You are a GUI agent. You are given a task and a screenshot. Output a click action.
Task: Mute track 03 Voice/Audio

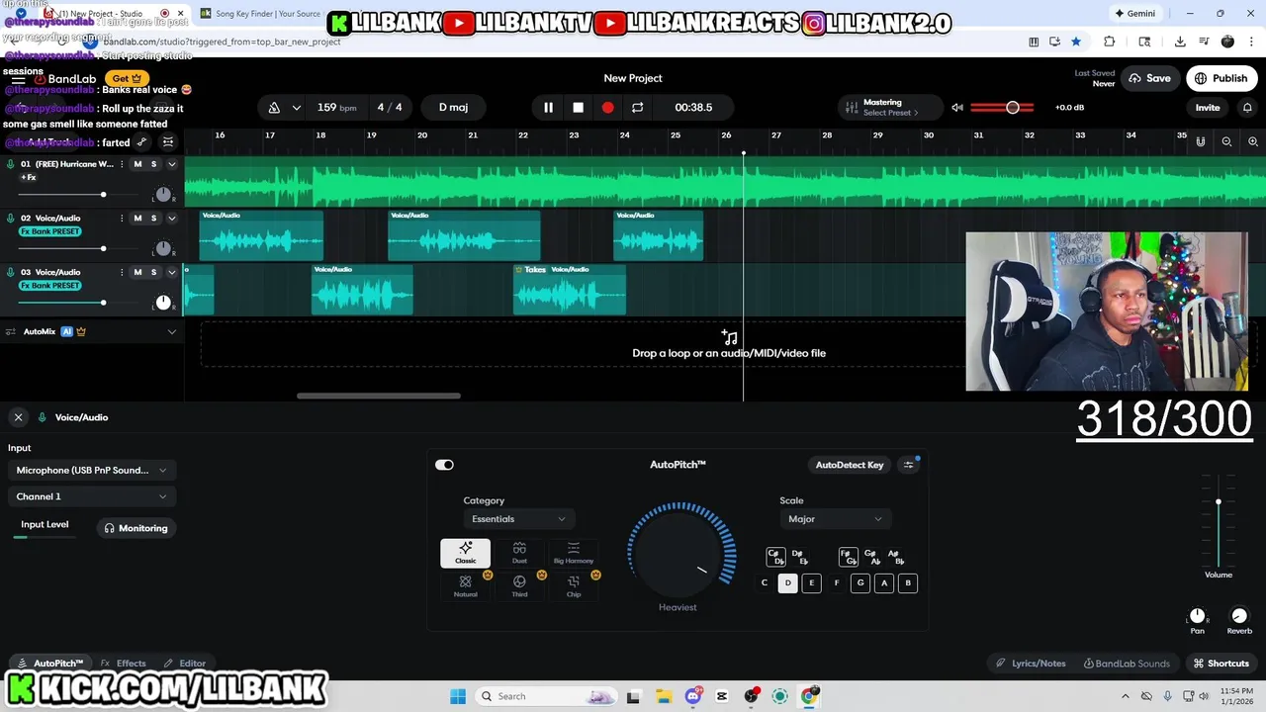click(137, 272)
